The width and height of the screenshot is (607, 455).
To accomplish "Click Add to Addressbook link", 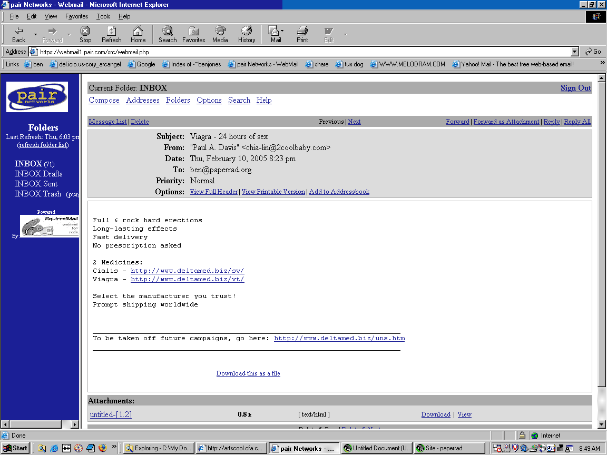I will click(x=339, y=192).
